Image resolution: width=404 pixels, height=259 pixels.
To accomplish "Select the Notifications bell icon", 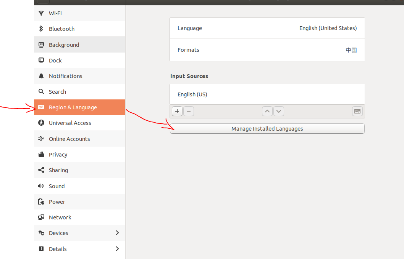I will tap(41, 76).
